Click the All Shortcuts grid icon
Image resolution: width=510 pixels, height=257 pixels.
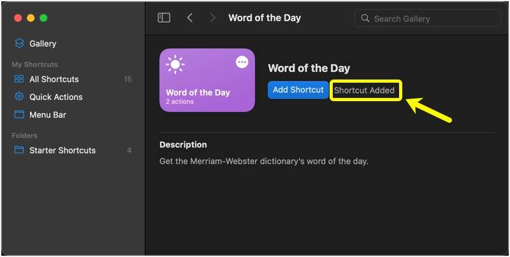(19, 80)
